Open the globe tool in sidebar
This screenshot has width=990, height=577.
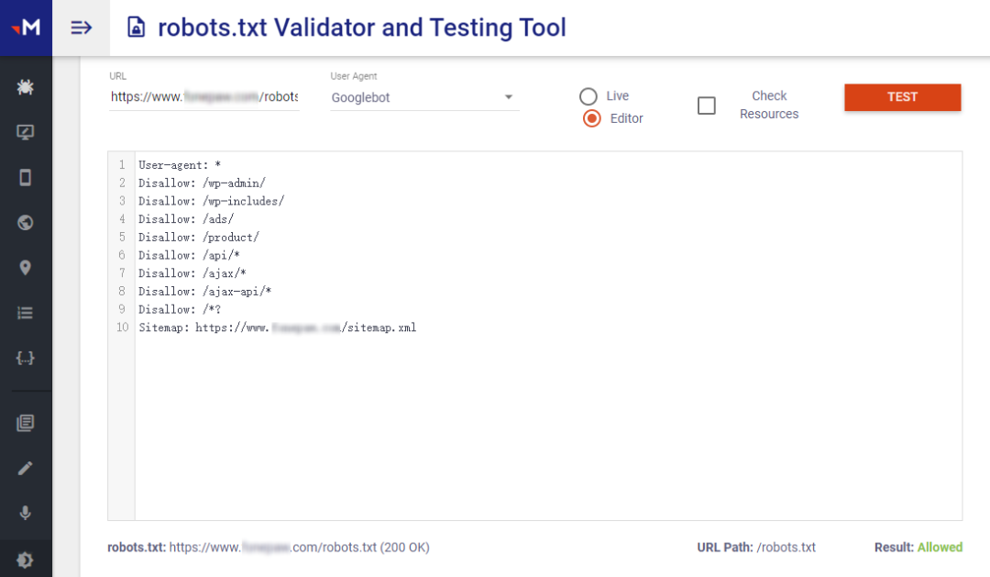coord(26,223)
